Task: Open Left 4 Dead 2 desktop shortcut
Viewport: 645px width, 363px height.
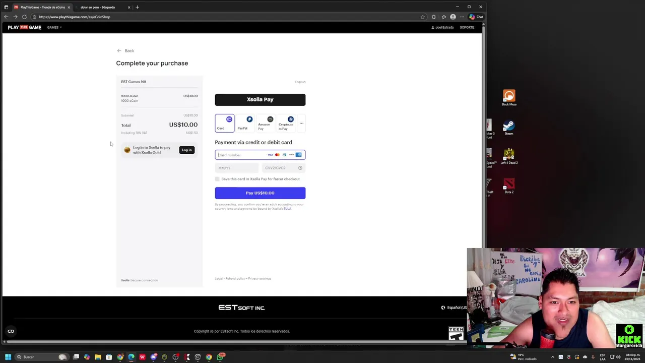Action: pos(509,156)
